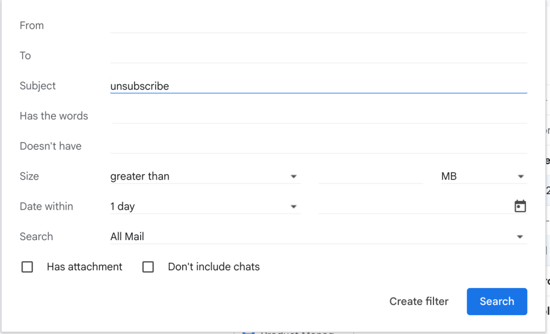This screenshot has width=550, height=334.
Task: Focus the From input field
Action: pyautogui.click(x=318, y=26)
